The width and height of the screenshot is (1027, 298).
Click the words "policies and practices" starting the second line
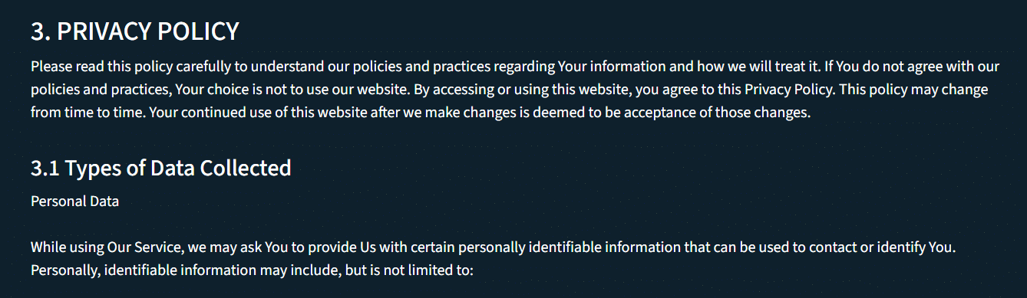99,89
